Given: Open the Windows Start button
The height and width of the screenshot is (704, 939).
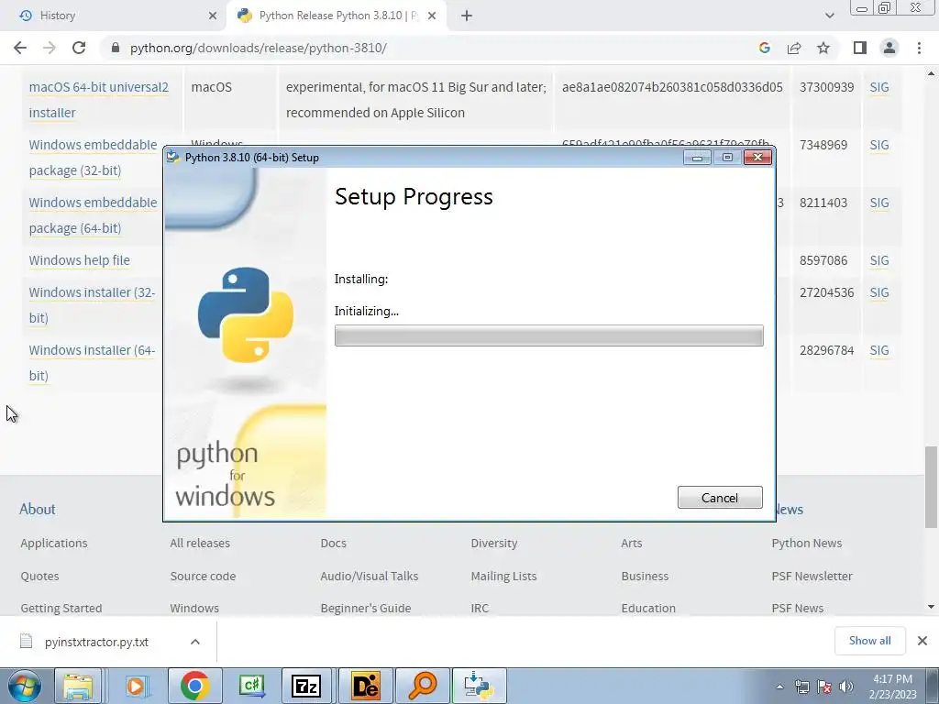Looking at the screenshot, I should (24, 686).
